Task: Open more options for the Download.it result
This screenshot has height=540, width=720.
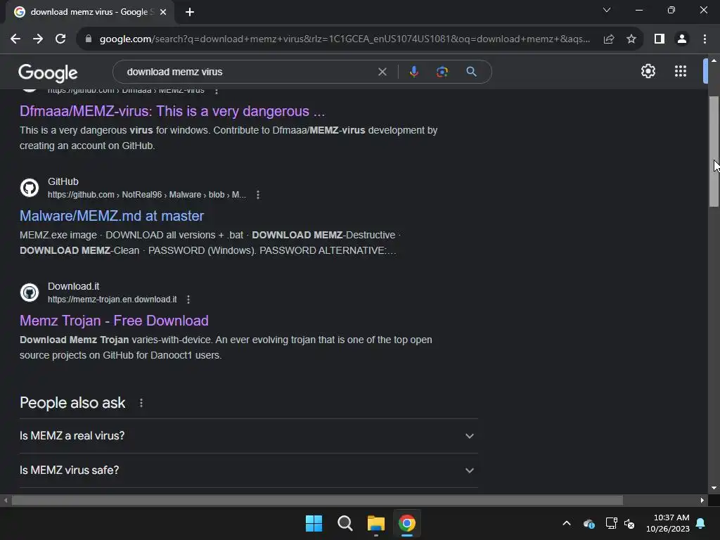Action: point(188,300)
